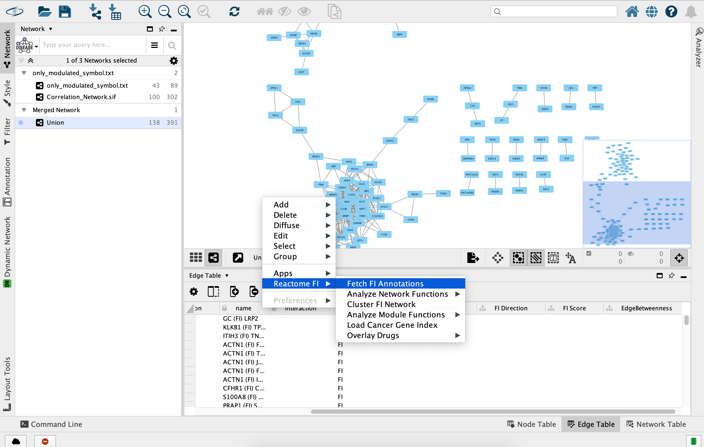This screenshot has width=704, height=447.
Task: Export network image icon in view toolbar
Action: click(x=473, y=258)
